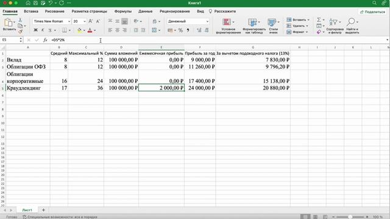Switch to Page Layout view in status bar
The height and width of the screenshot is (219, 390).
coord(315,217)
